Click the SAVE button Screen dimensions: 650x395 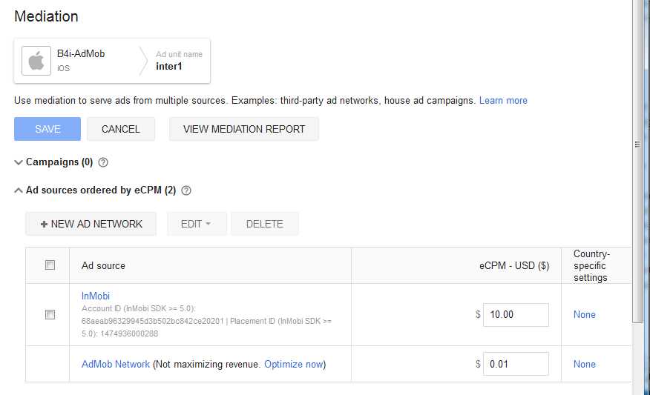47,129
